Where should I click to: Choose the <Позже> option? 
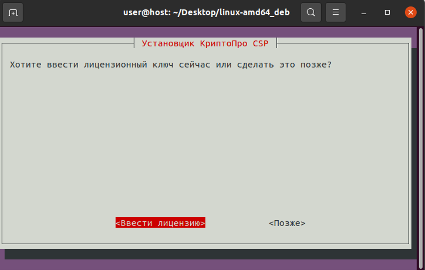287,224
